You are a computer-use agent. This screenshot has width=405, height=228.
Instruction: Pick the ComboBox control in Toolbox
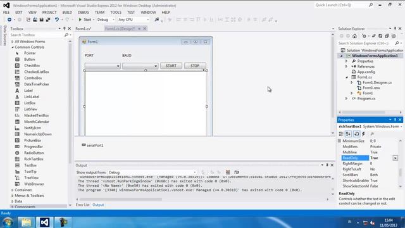point(33,78)
